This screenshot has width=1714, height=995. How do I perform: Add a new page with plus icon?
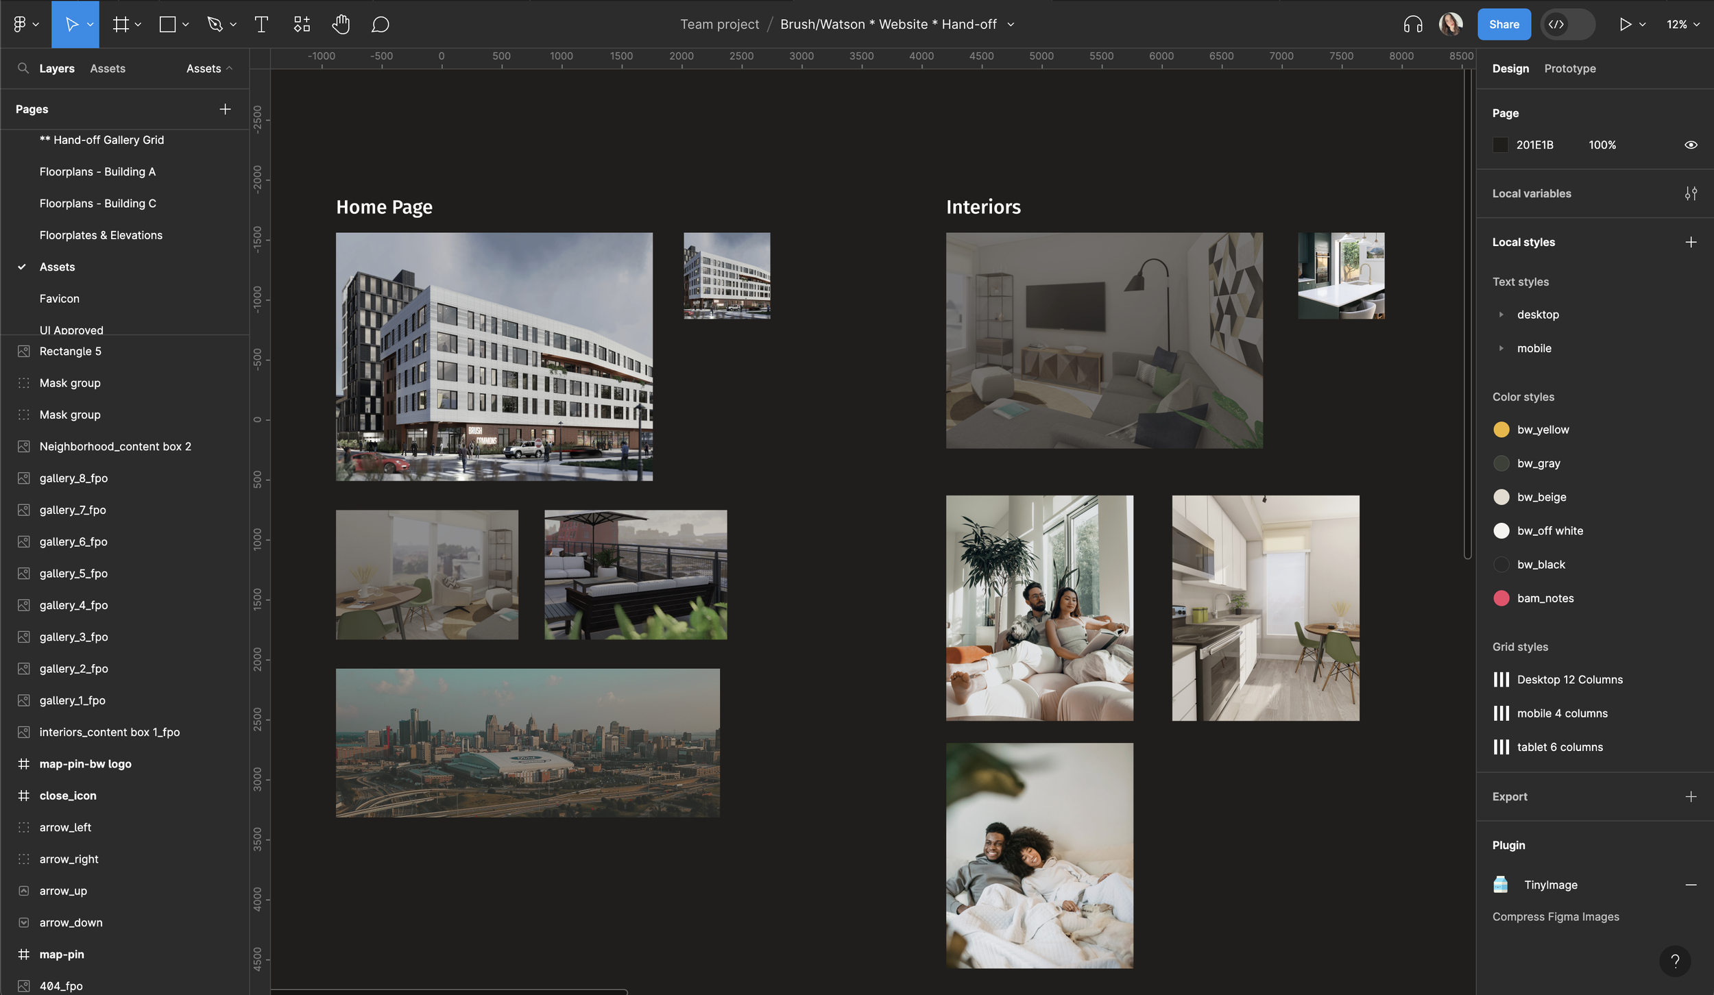(x=225, y=109)
